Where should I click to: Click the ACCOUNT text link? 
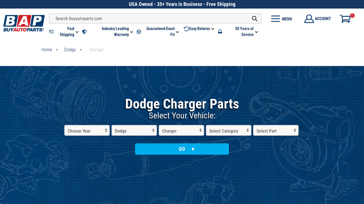[323, 19]
